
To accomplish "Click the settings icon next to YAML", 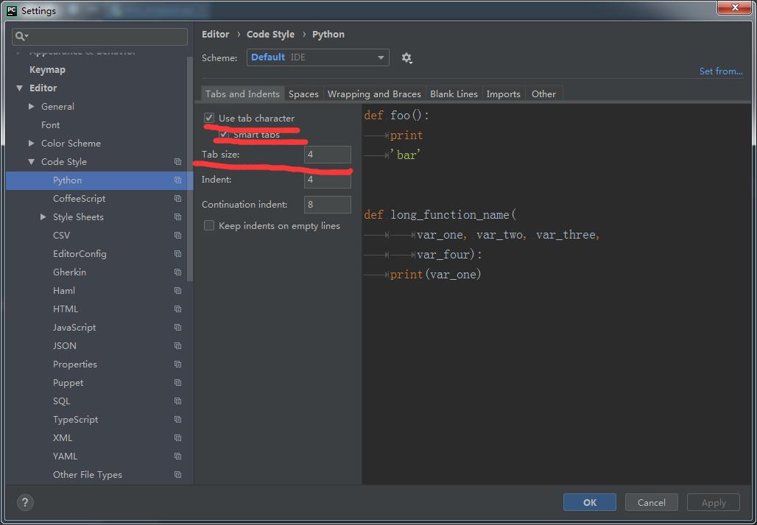I will pyautogui.click(x=177, y=456).
